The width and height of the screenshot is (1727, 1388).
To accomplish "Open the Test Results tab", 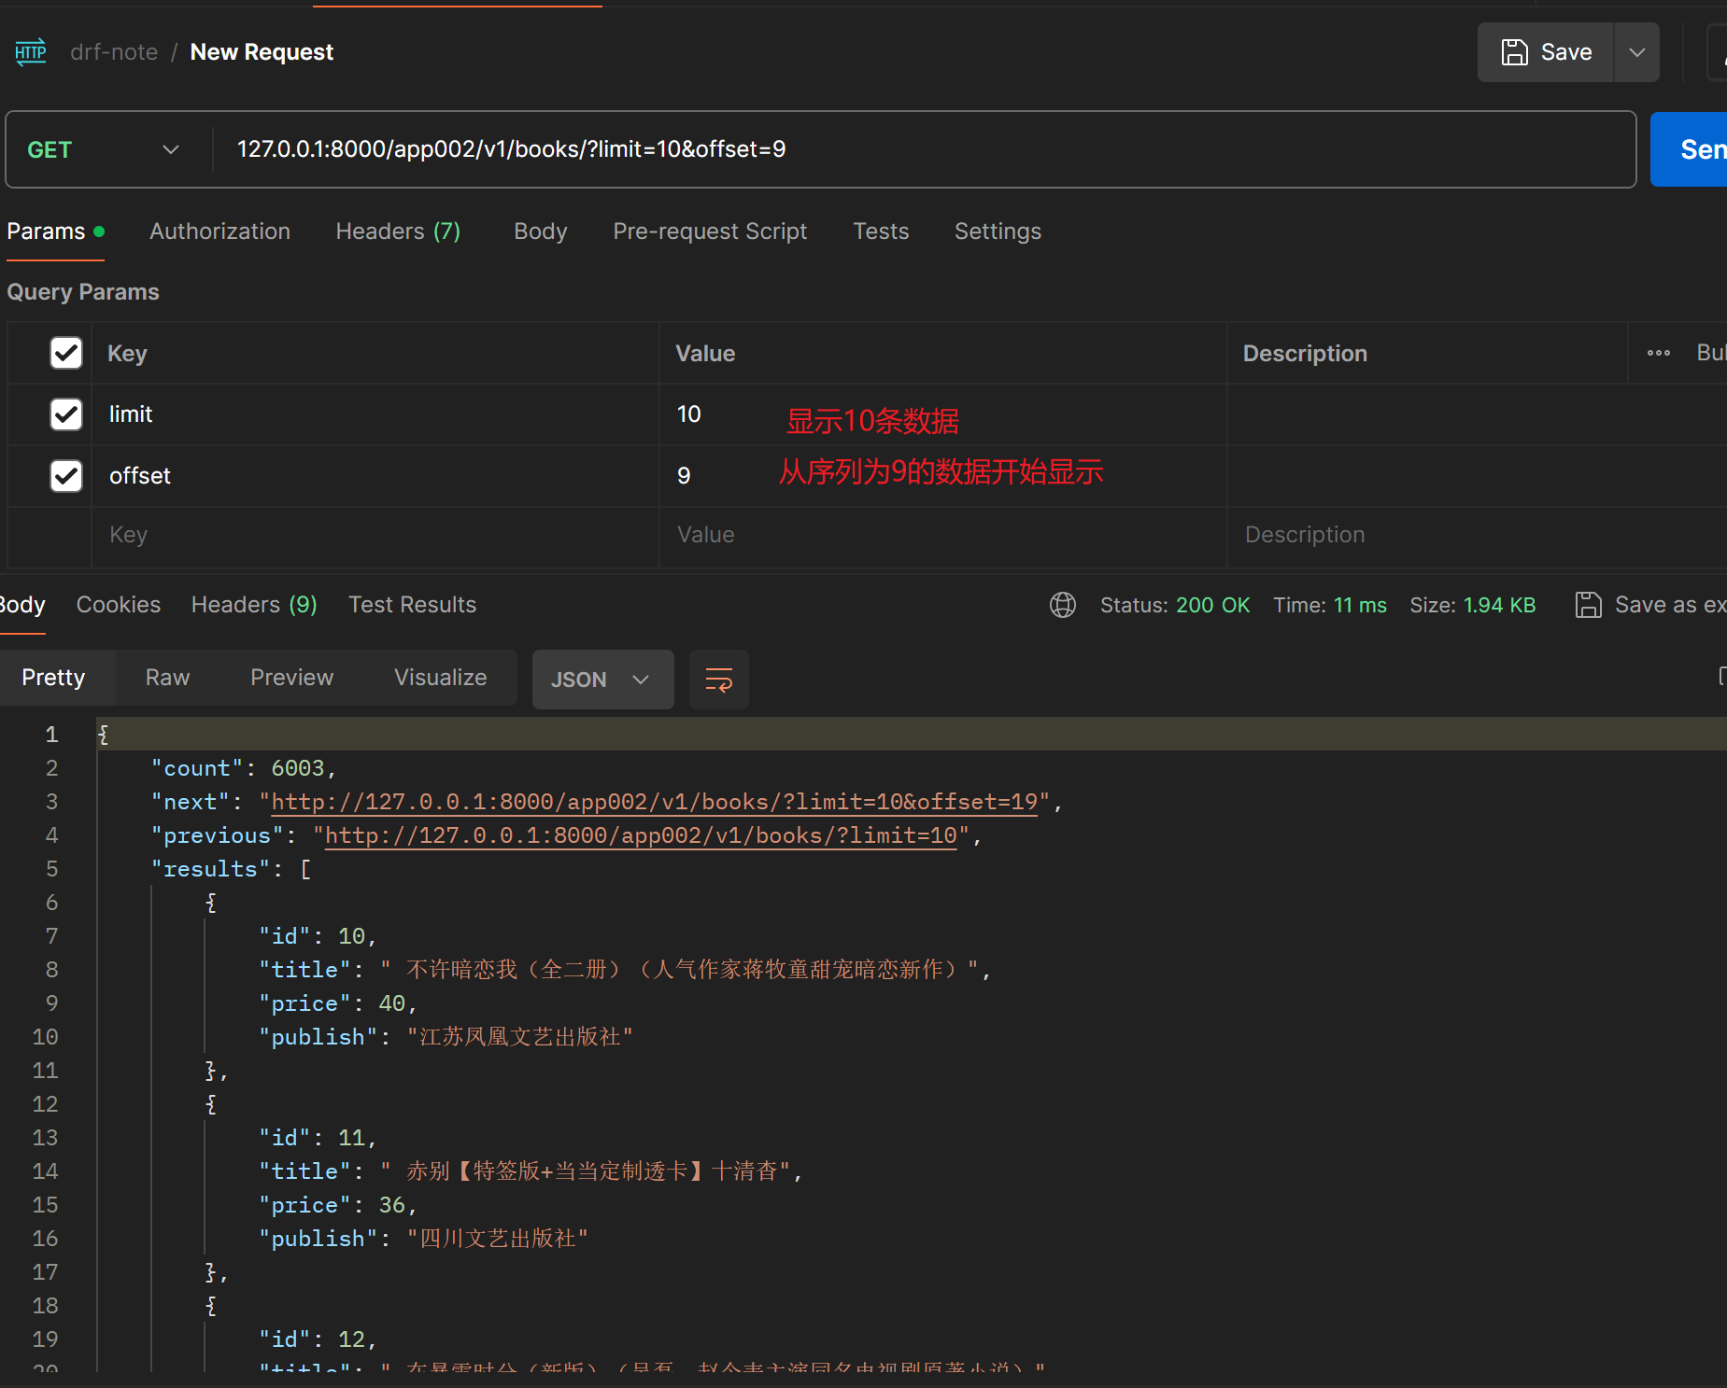I will [x=412, y=605].
